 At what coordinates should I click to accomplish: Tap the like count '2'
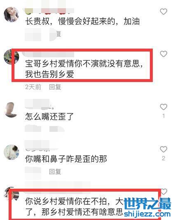coord(163,158)
